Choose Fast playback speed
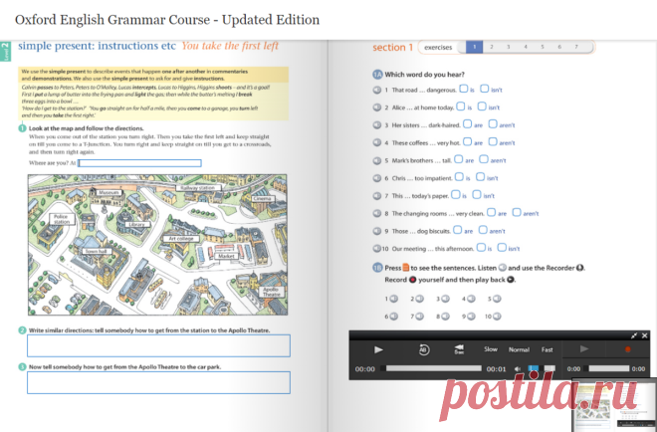The height and width of the screenshot is (432, 657). pyautogui.click(x=547, y=349)
